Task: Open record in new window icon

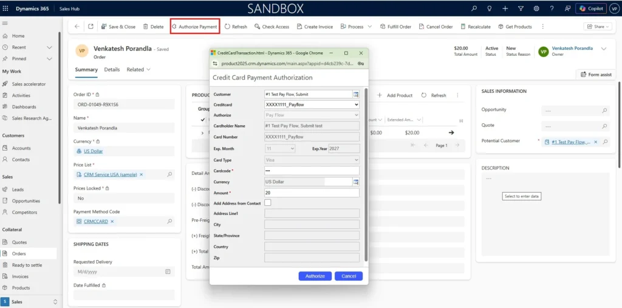Action: click(x=91, y=27)
